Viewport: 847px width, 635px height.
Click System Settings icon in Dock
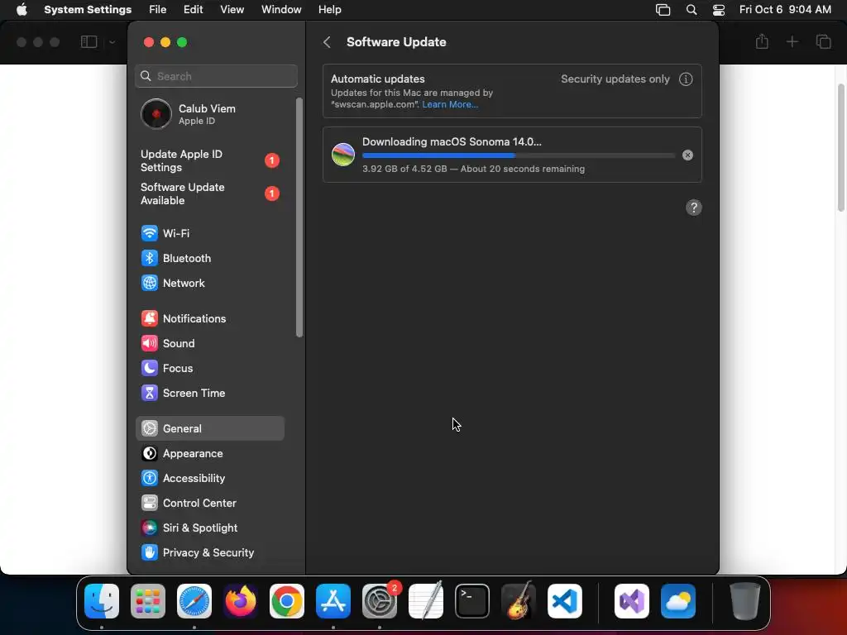point(380,601)
